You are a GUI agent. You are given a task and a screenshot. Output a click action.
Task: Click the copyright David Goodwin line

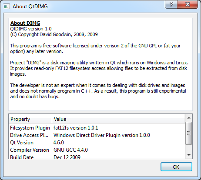coord(54,34)
